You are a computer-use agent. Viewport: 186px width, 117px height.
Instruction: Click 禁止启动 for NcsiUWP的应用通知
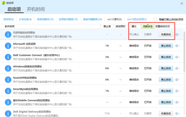166,80
